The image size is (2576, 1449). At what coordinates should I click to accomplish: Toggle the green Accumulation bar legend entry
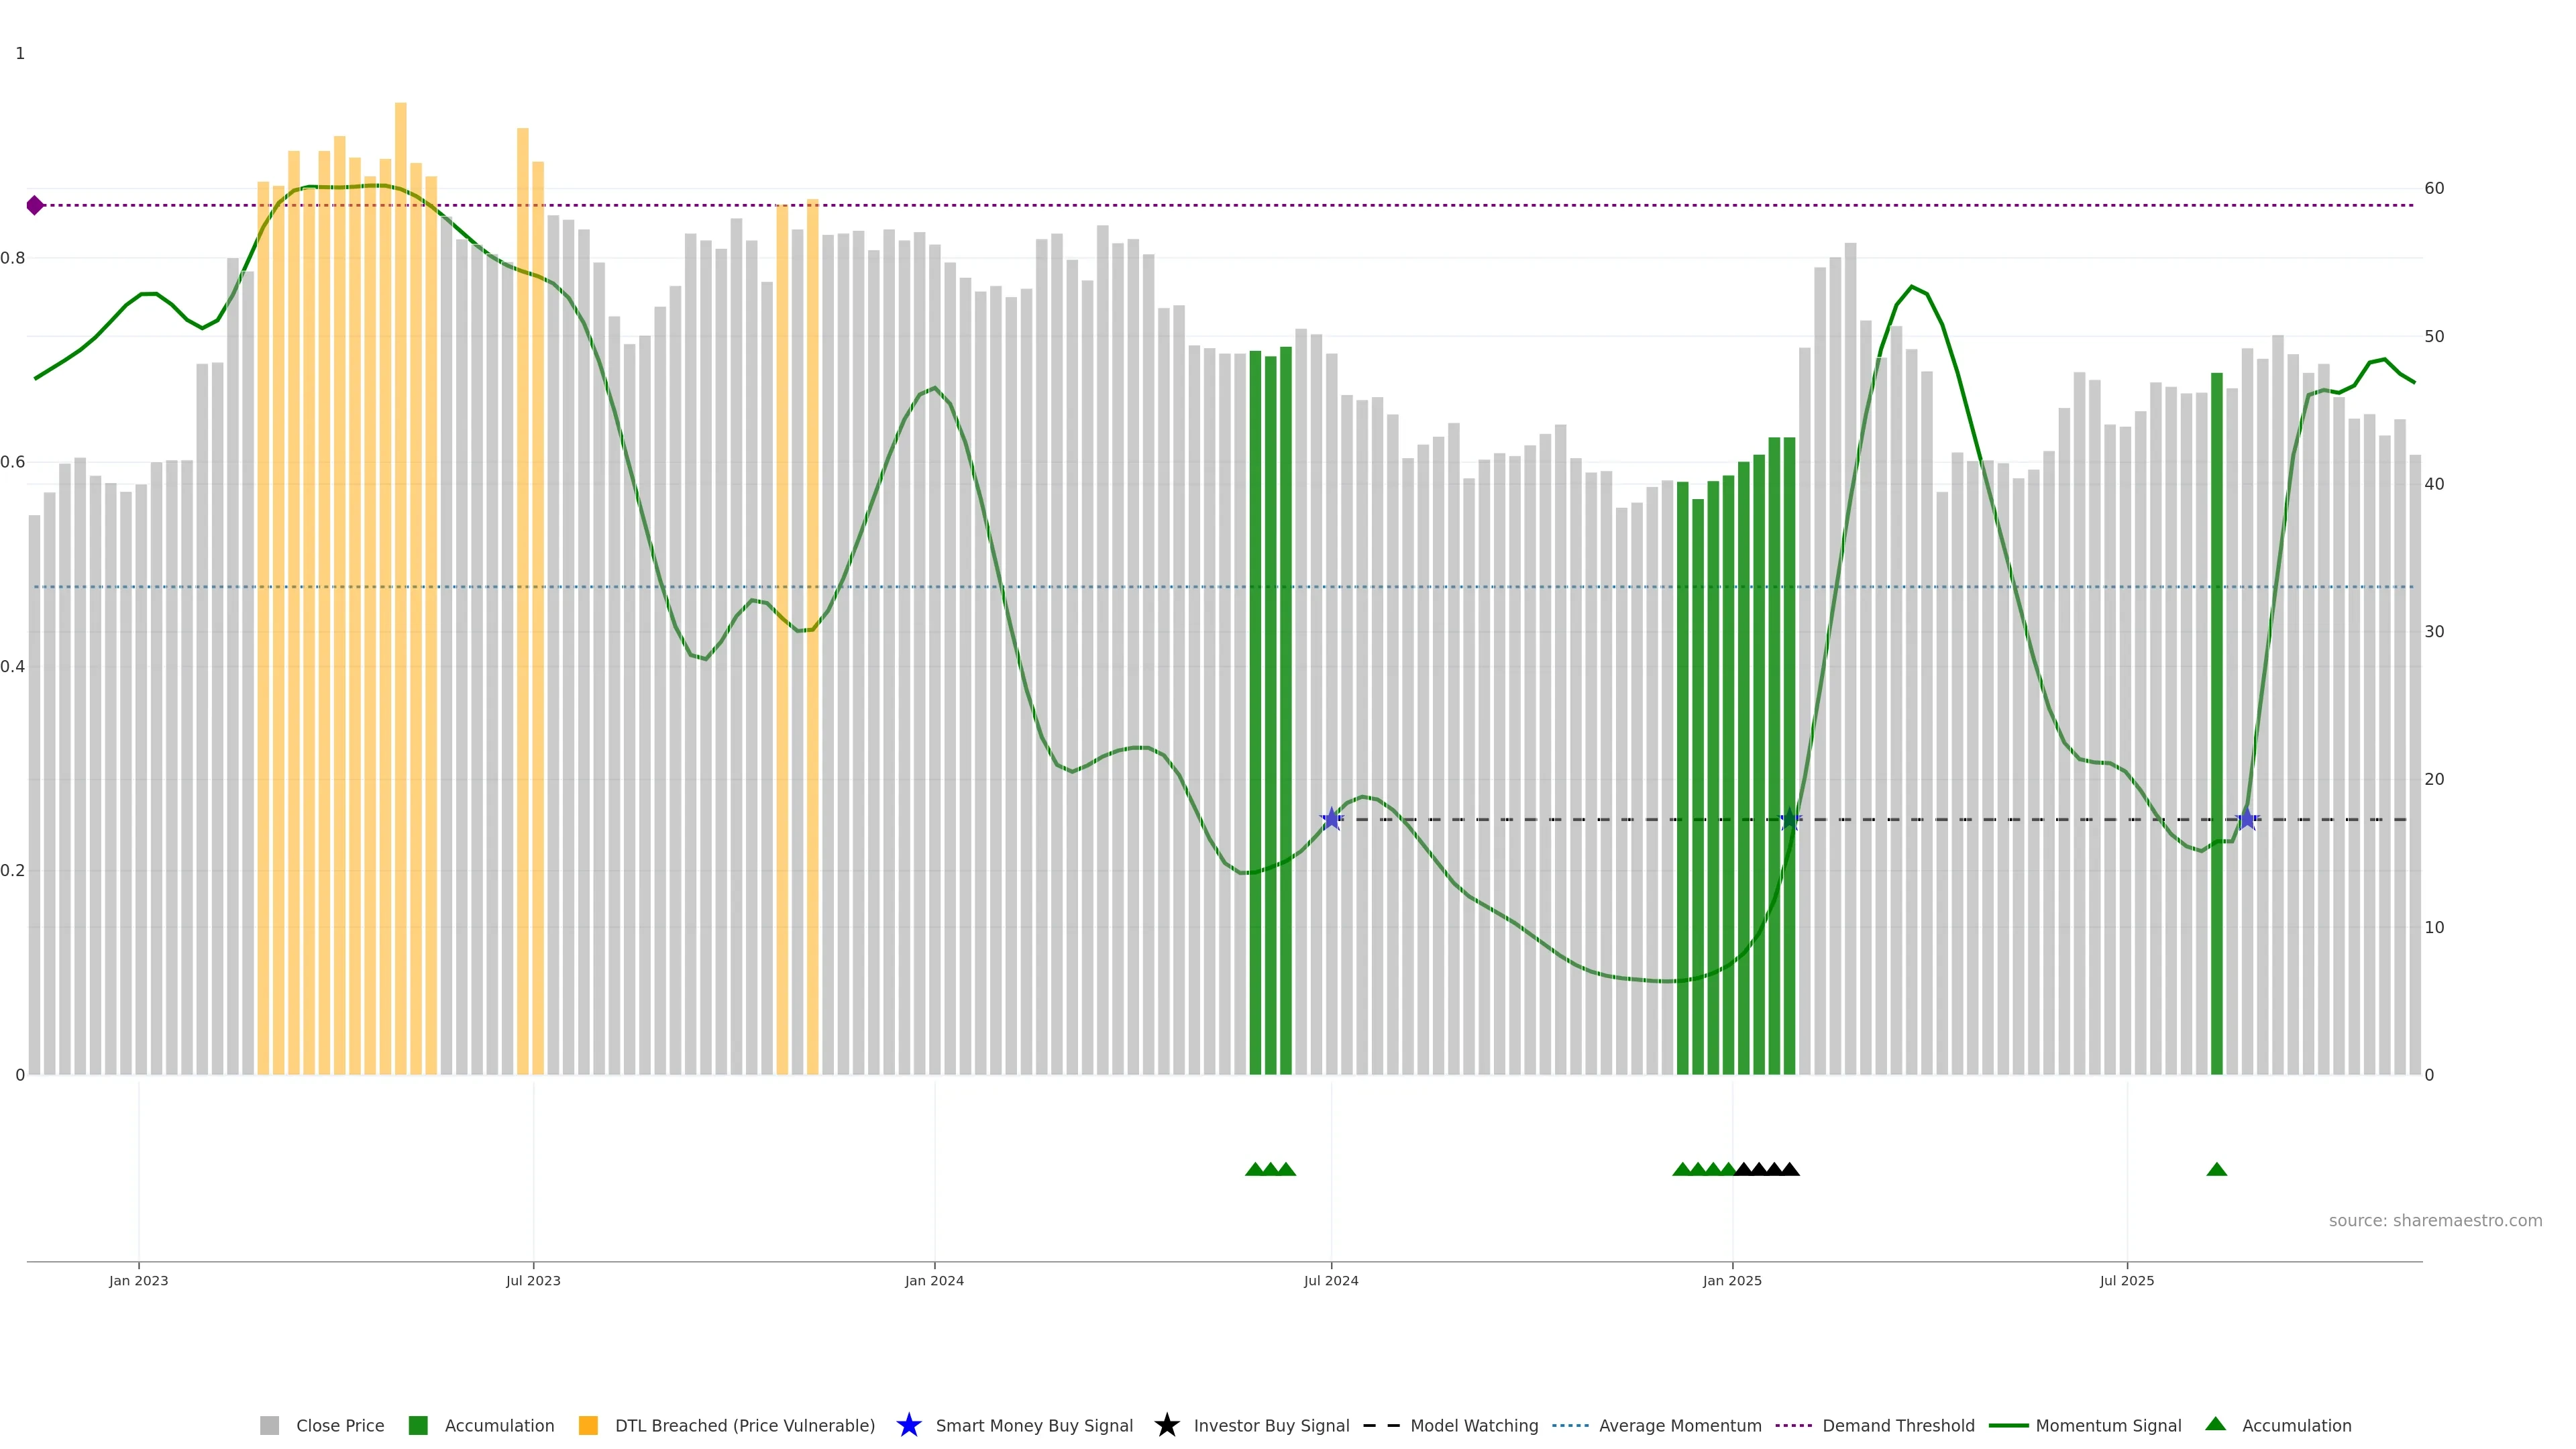tap(418, 1425)
